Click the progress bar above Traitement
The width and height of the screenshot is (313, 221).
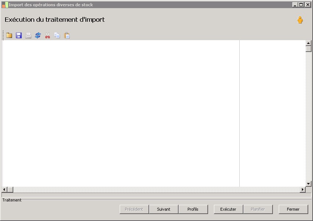(156, 195)
